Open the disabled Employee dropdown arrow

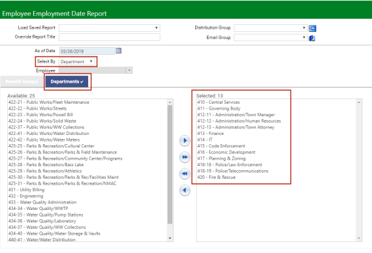pos(129,70)
